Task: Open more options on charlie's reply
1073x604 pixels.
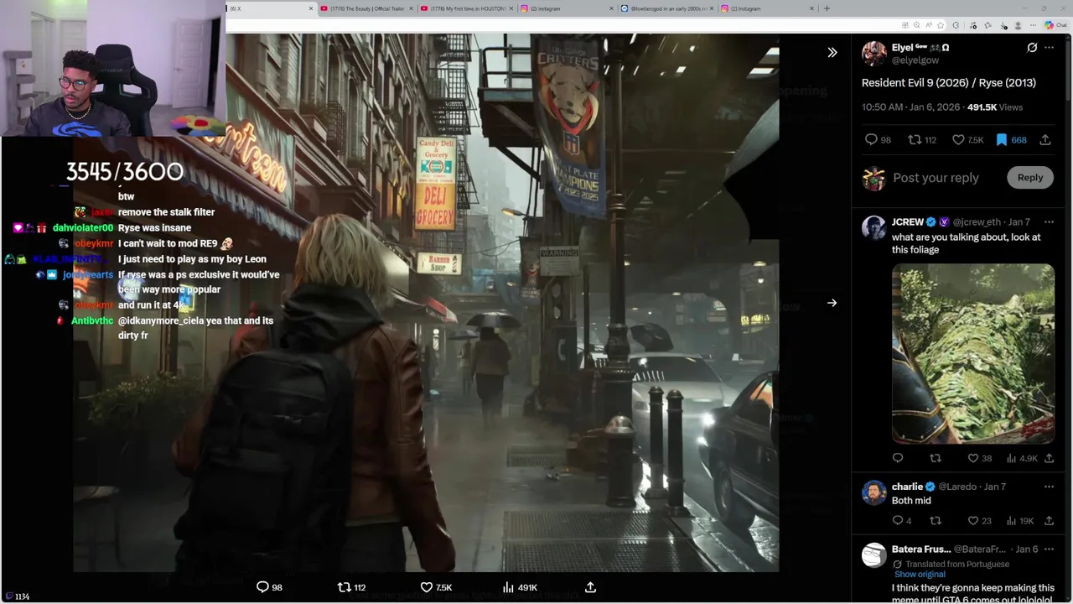Action: 1049,487
